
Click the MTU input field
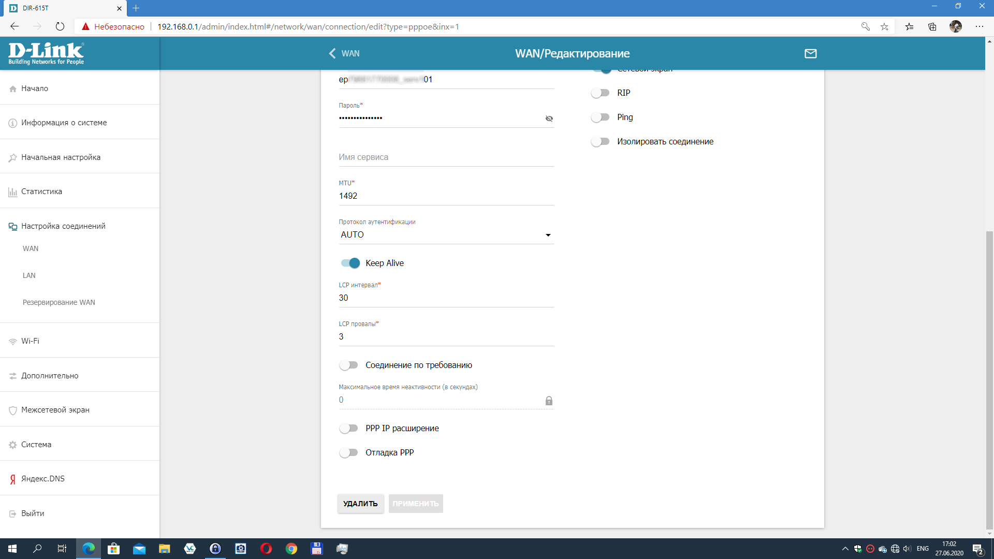coord(445,196)
